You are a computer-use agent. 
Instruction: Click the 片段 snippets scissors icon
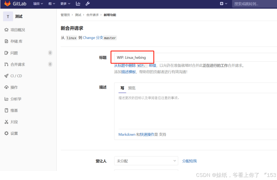click(x=6, y=122)
